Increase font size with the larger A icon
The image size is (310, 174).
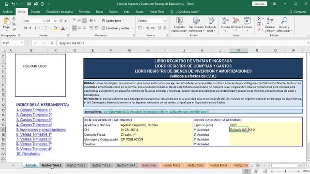pyautogui.click(x=61, y=21)
